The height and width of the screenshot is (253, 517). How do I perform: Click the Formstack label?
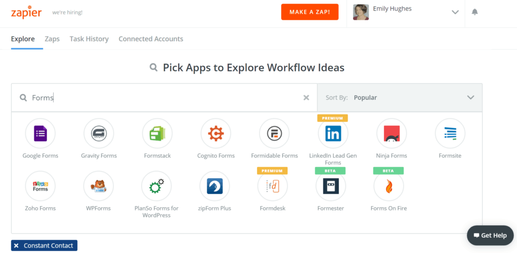click(157, 156)
